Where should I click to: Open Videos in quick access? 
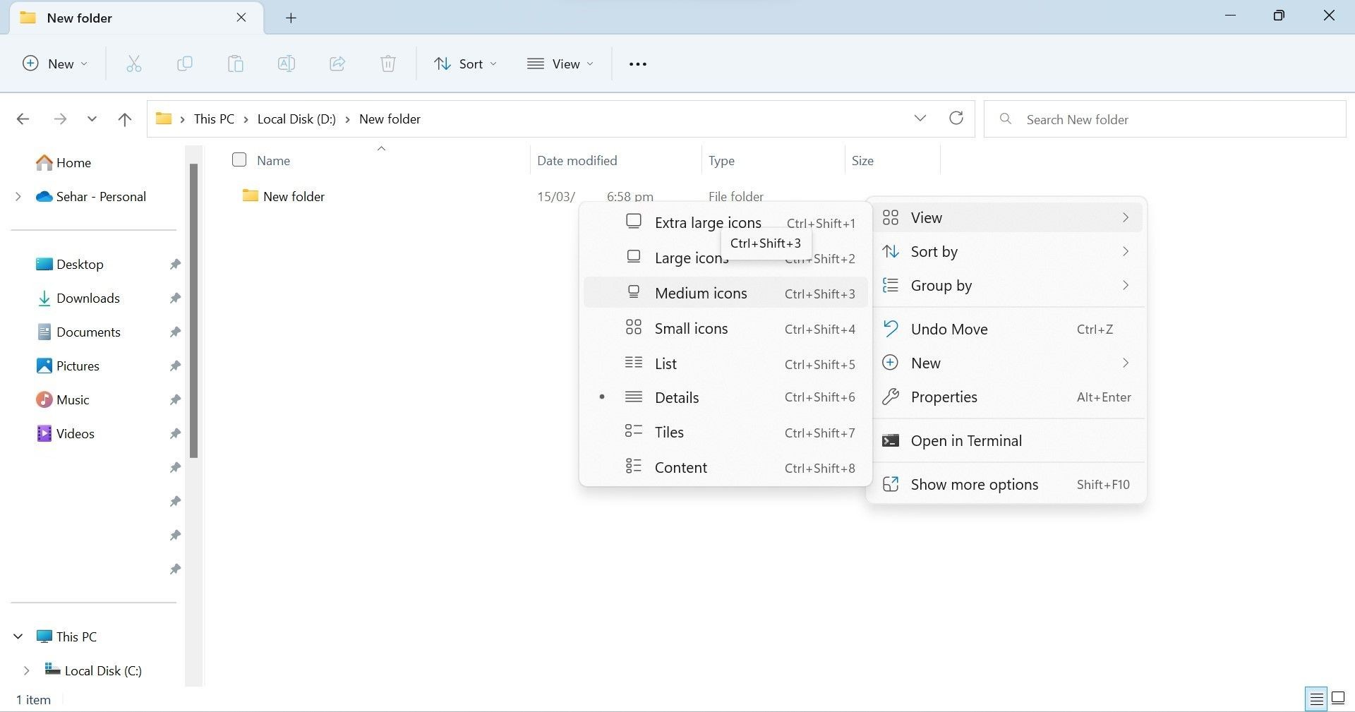pyautogui.click(x=65, y=433)
